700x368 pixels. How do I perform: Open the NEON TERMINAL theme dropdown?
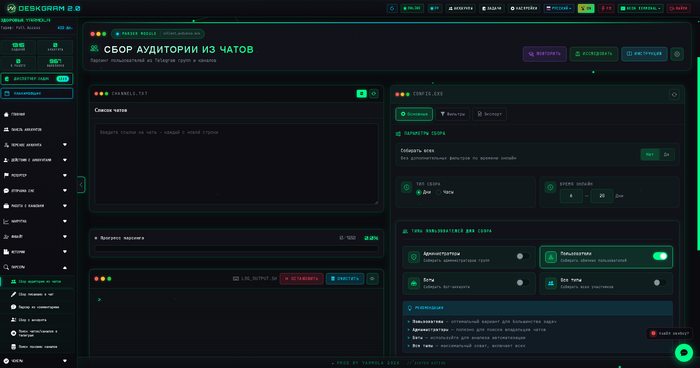[x=641, y=8]
